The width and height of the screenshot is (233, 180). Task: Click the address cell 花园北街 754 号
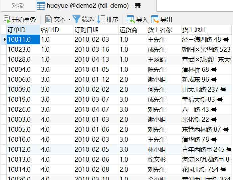tap(206, 169)
